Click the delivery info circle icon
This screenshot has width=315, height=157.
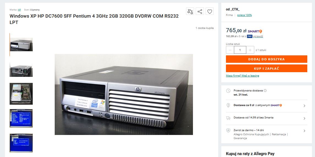[x=265, y=91]
